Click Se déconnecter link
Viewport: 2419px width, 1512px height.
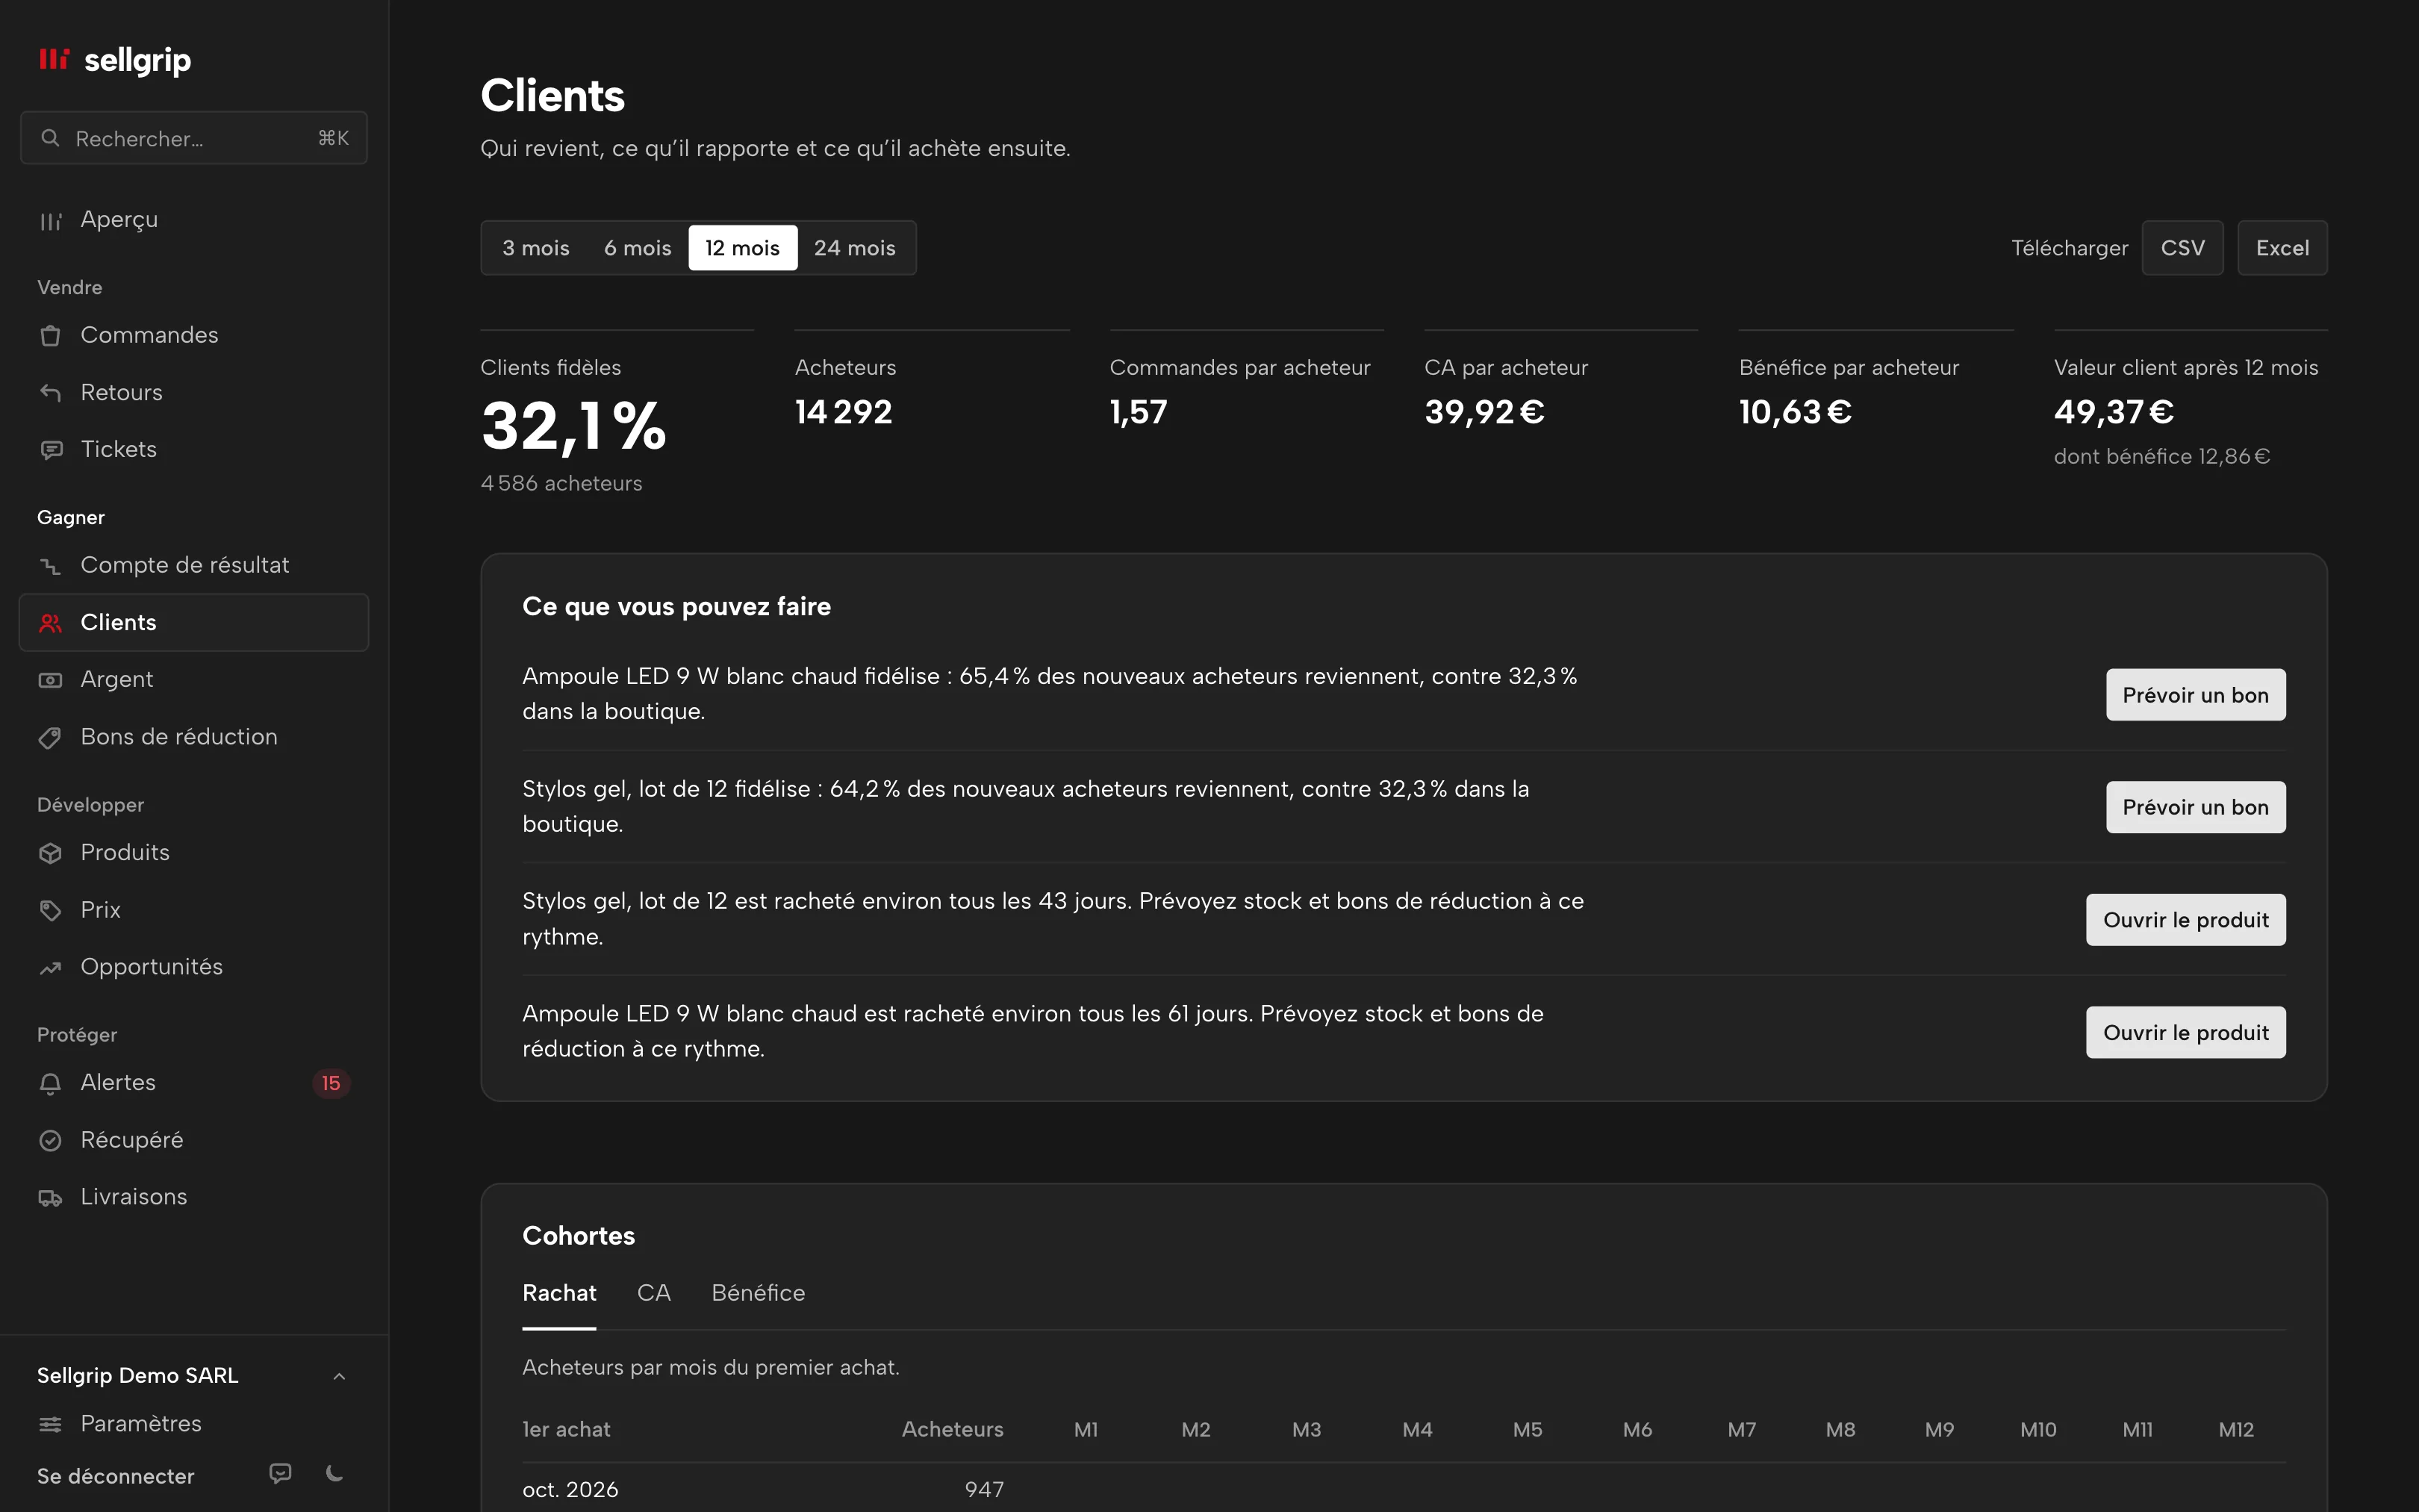point(116,1476)
